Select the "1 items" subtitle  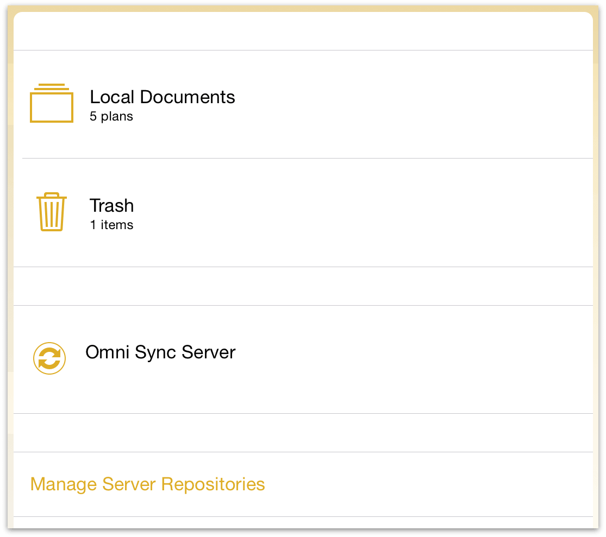(x=111, y=225)
